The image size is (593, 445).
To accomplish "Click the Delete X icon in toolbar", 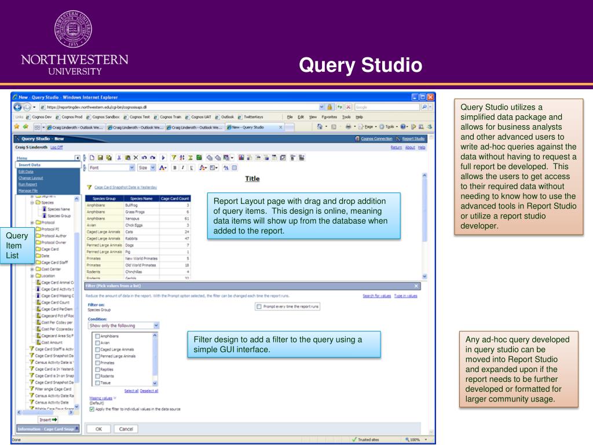I will point(136,158).
